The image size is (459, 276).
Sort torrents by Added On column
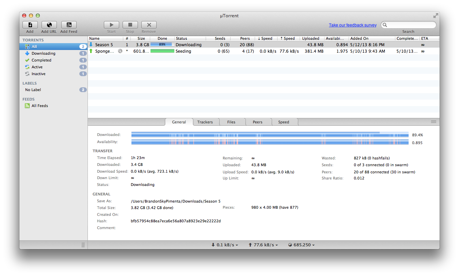tap(372, 38)
